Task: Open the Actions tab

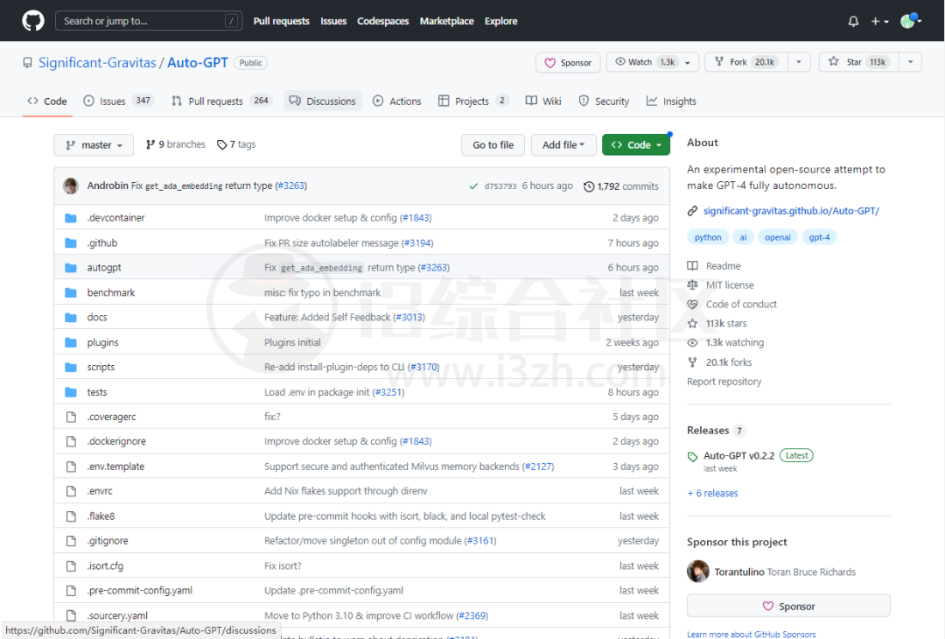Action: tap(396, 102)
